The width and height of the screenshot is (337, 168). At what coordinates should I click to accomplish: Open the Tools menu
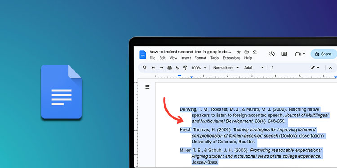tap(214, 58)
